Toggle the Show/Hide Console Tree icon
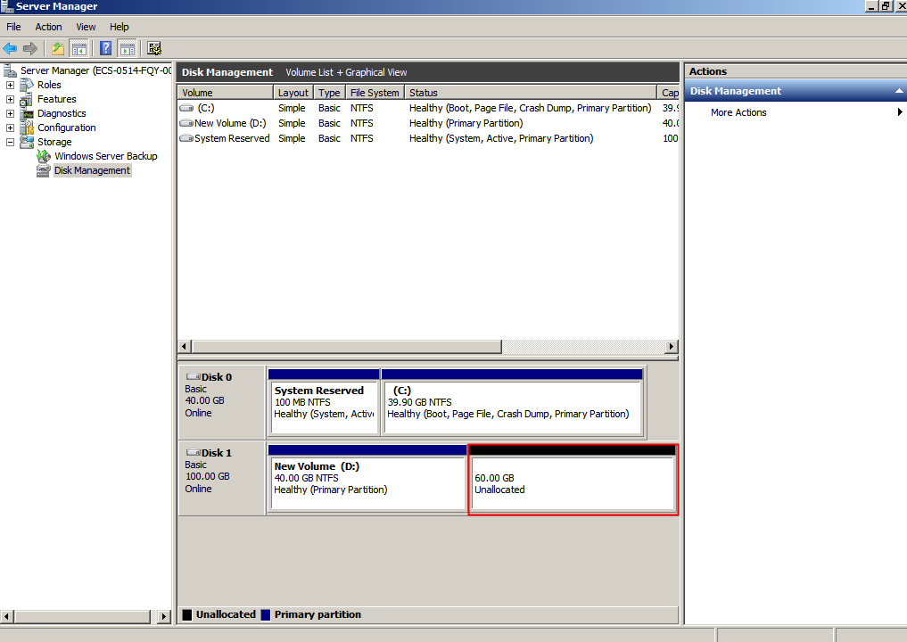The image size is (907, 642). point(78,48)
